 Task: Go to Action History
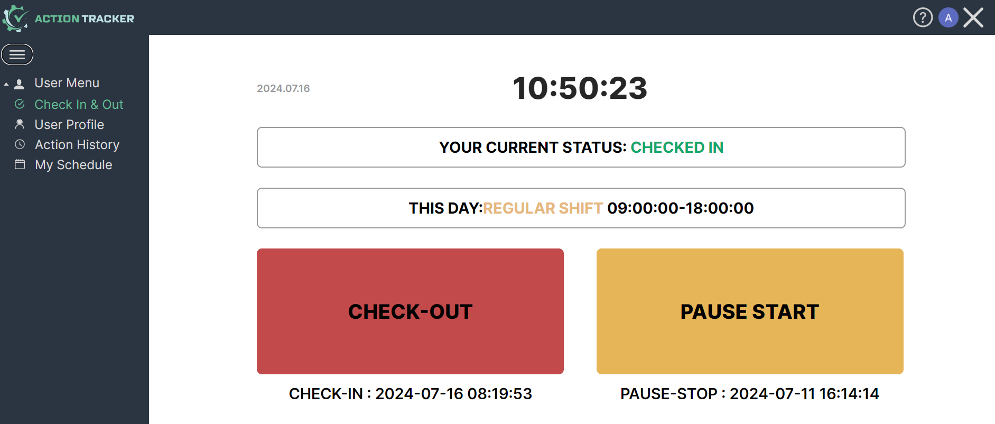[77, 145]
